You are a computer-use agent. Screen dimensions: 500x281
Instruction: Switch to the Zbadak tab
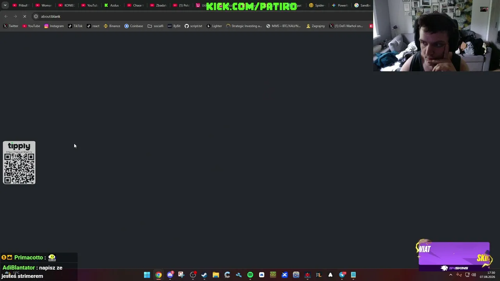(x=158, y=5)
